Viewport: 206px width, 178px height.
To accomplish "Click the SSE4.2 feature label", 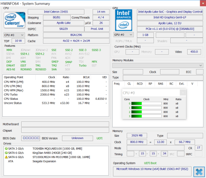I will pyautogui.click(x=40, y=54).
